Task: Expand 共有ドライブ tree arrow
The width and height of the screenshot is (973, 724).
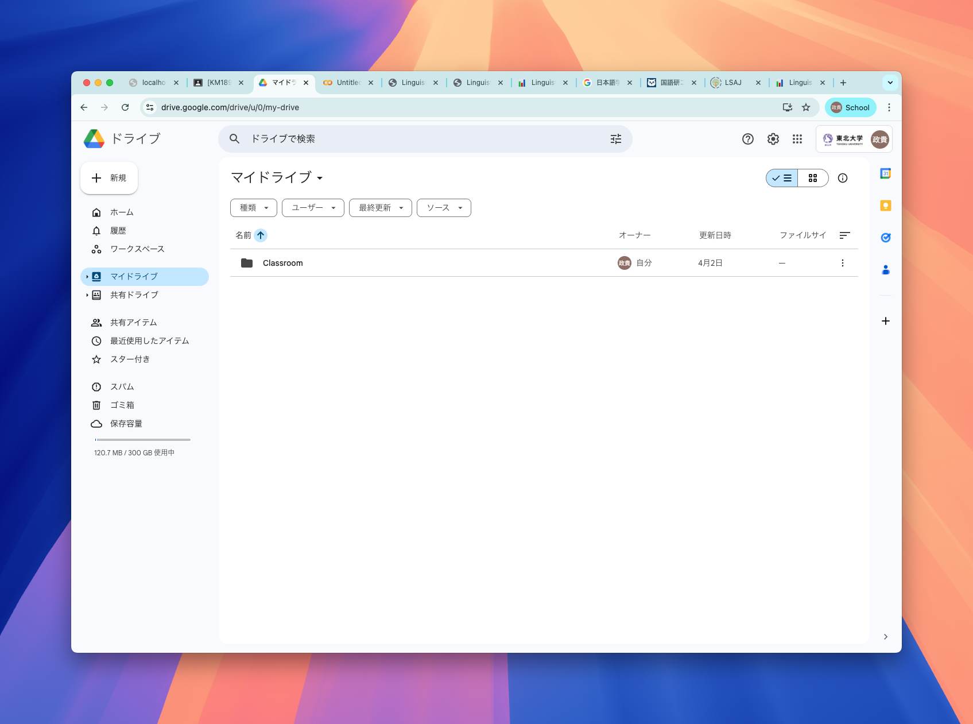Action: [x=87, y=295]
